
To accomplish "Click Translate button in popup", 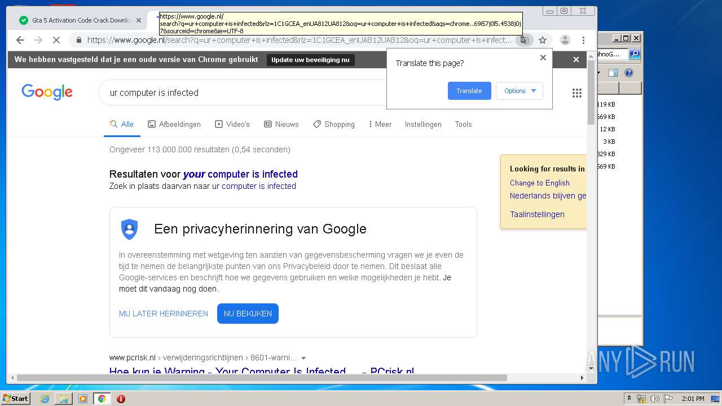I will [469, 91].
